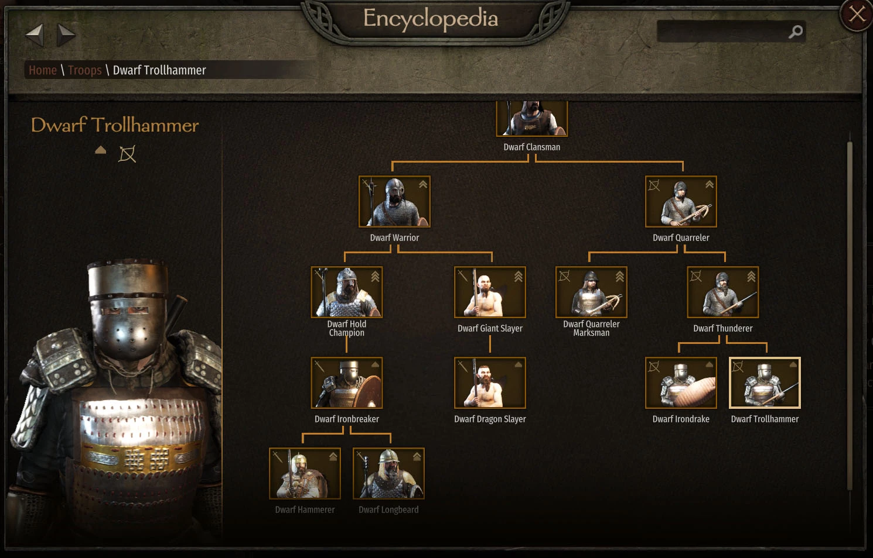The width and height of the screenshot is (873, 558).
Task: Navigate to Home in the breadcrumb
Action: point(43,70)
